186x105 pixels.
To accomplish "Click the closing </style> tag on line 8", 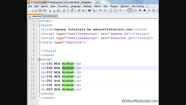I will (49, 51).
